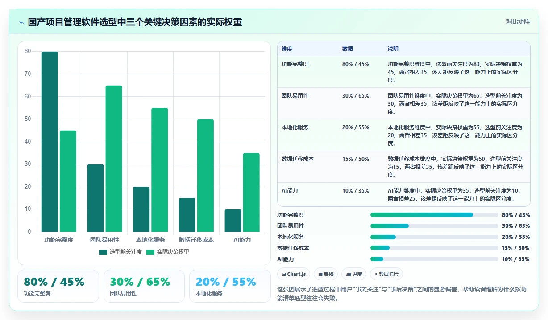Toggle 选型前关注度 legend swatch in chart
The height and width of the screenshot is (320, 548).
103,252
